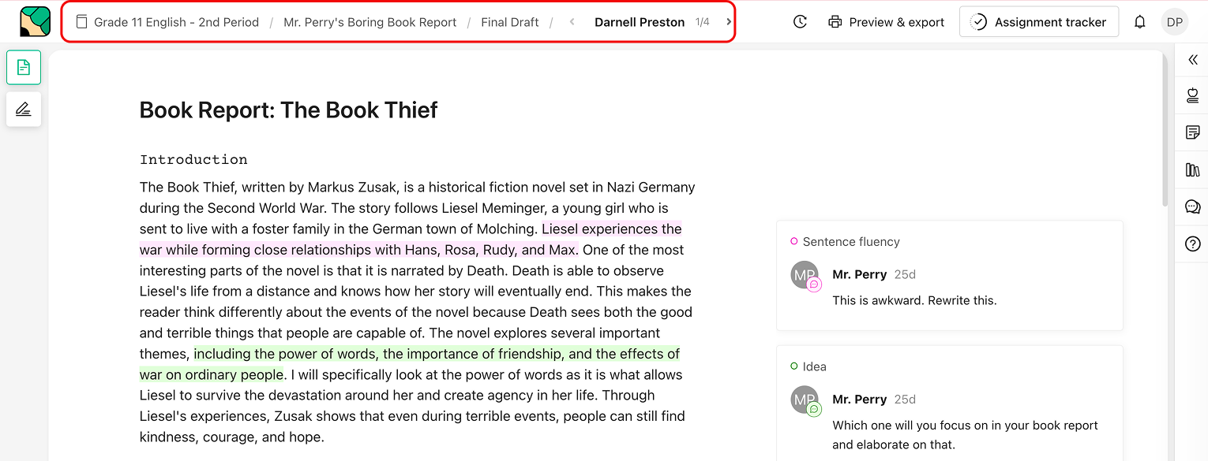The height and width of the screenshot is (461, 1208).
Task: Click the document icon in breadcrumb
Action: [81, 22]
